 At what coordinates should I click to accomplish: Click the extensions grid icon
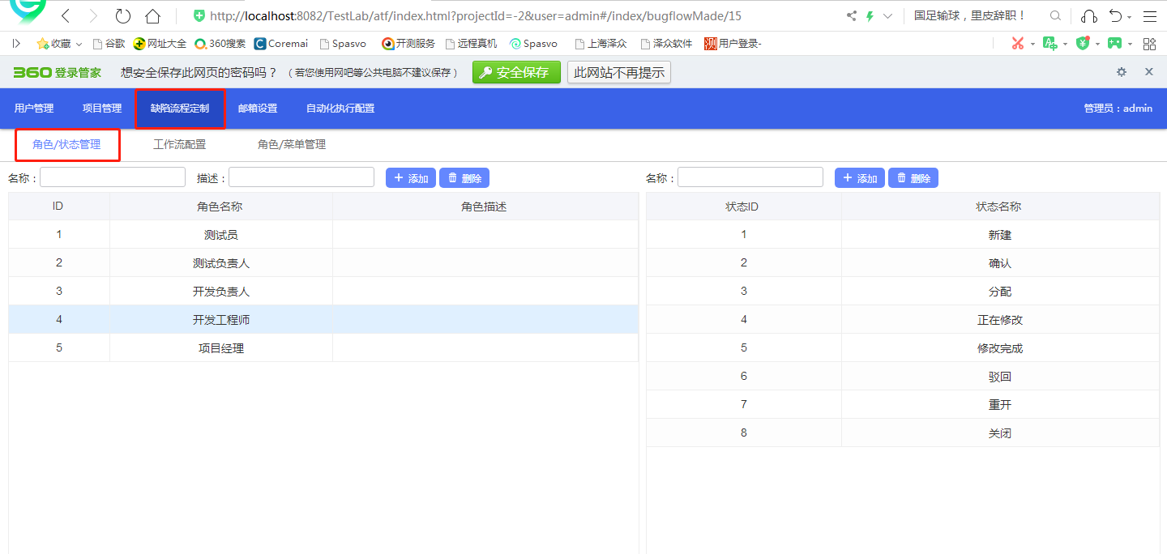tap(1149, 44)
